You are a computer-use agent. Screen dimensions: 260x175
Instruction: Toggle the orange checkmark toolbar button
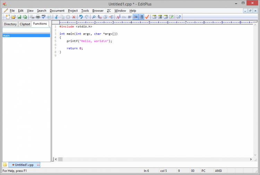click(x=147, y=17)
